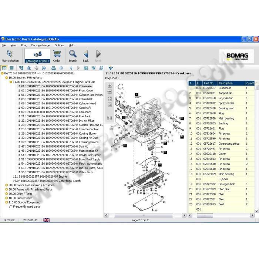The width and height of the screenshot is (259, 259).
Task: Open the View menu
Action: point(13,45)
